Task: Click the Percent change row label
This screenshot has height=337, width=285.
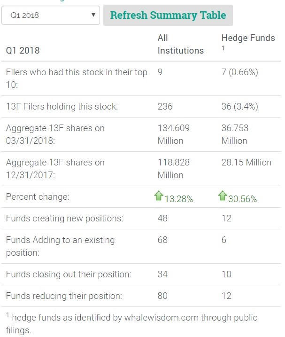Action: tap(37, 197)
